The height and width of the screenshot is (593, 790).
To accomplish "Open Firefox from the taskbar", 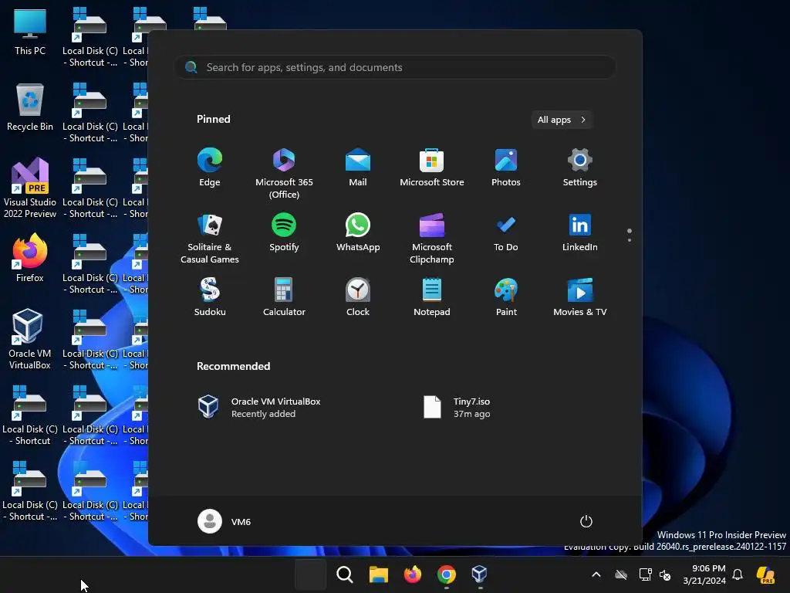I will point(413,574).
